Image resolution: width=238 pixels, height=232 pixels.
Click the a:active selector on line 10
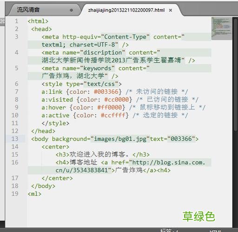[x=55, y=116]
